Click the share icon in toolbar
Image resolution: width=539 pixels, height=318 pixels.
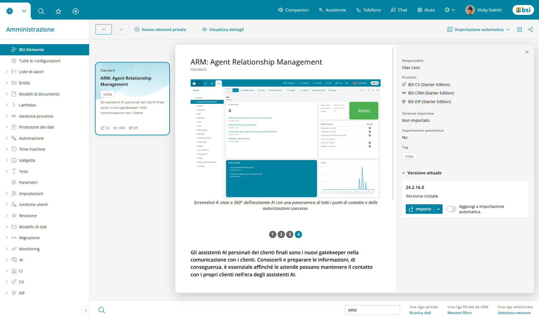point(530,29)
